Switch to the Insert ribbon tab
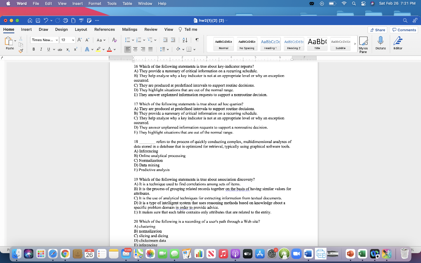Viewport: 421px width, 263px height. pos(26,29)
